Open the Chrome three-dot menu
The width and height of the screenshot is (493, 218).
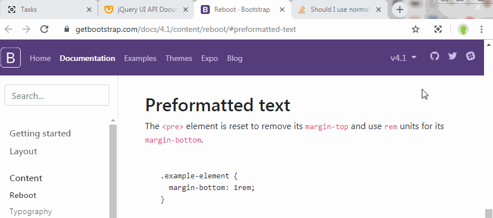(481, 30)
